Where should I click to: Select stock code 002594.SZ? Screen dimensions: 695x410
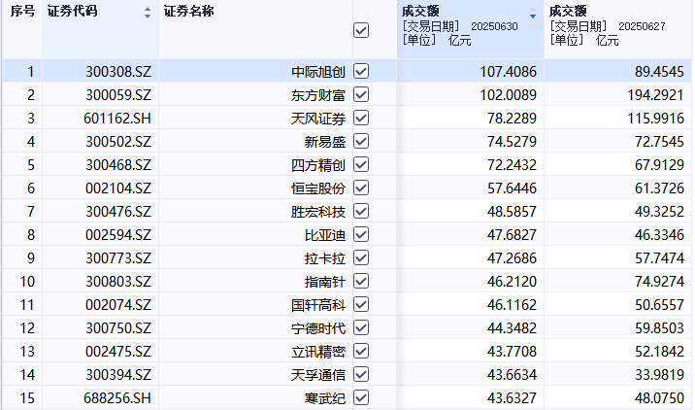coord(118,235)
